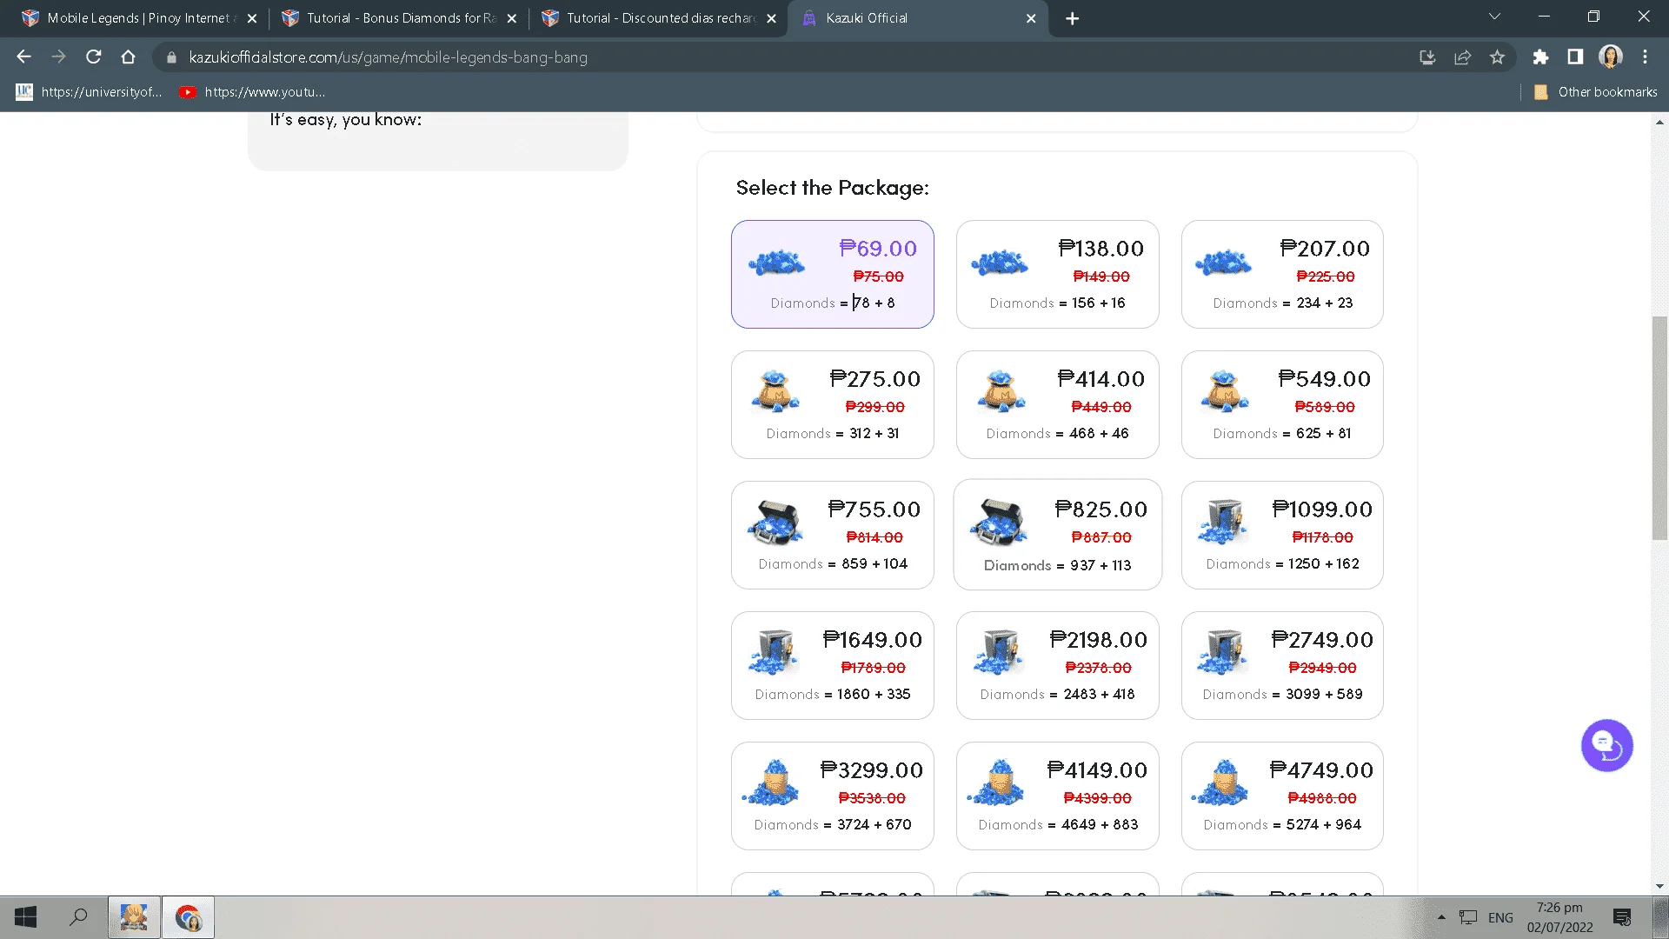Open the notification center icon
Screen dimensions: 1669x939
point(1622,917)
